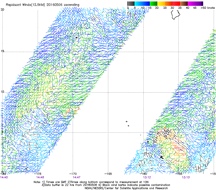
Task: Click the '25' knots legend label
Action: click(x=165, y=8)
